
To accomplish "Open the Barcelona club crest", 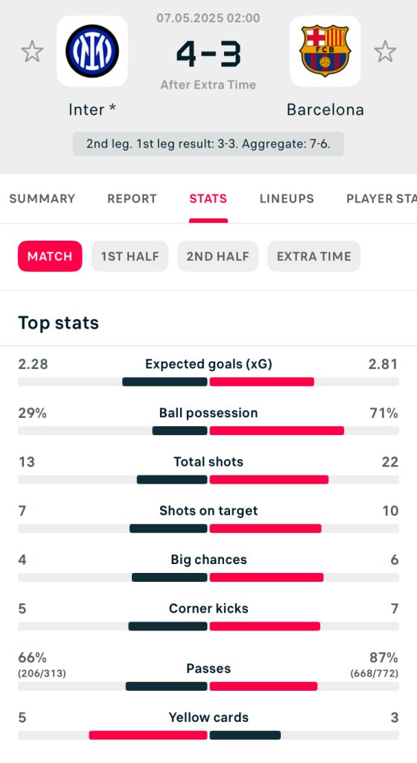I will [x=325, y=51].
